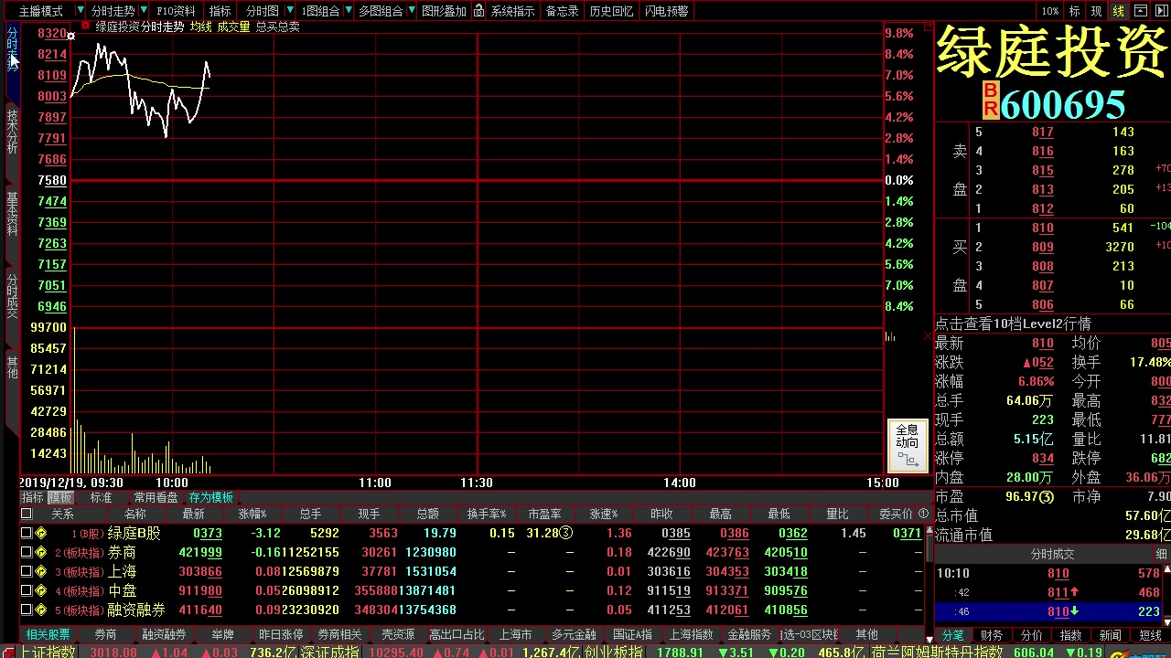Click the yellow diamond icon in 上海 row
Image resolution: width=1171 pixels, height=658 pixels.
pos(40,571)
